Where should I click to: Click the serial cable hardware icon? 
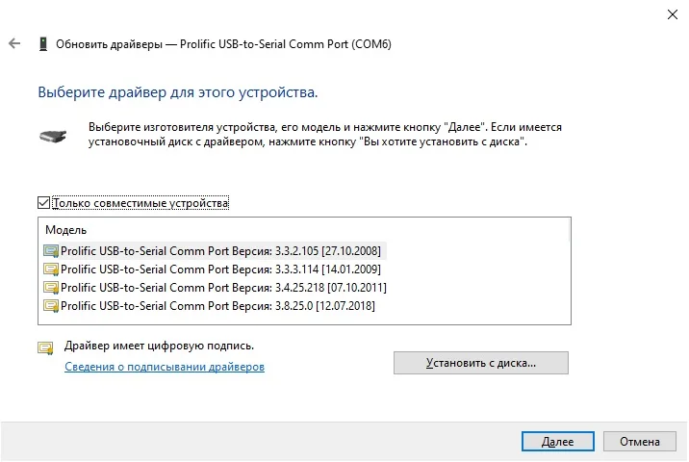[53, 136]
